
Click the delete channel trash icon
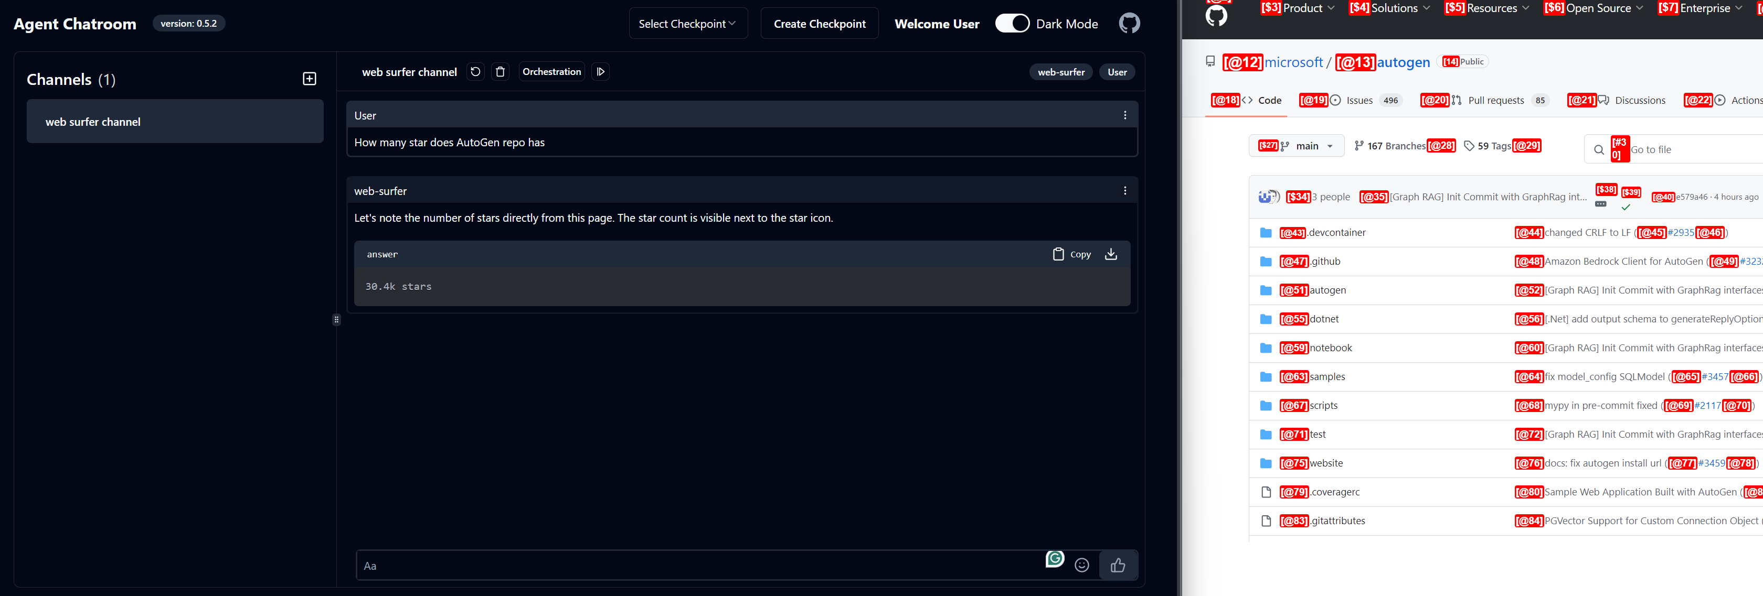[x=500, y=72]
